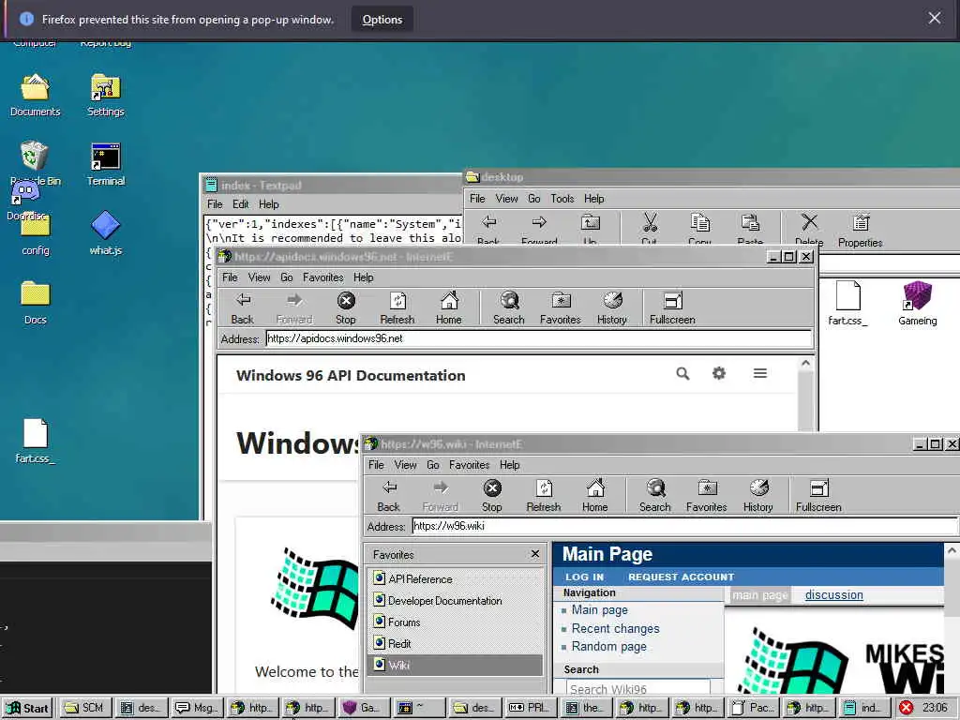The image size is (960, 720).
Task: Open the Documents desktop folder icon
Action: 35,95
